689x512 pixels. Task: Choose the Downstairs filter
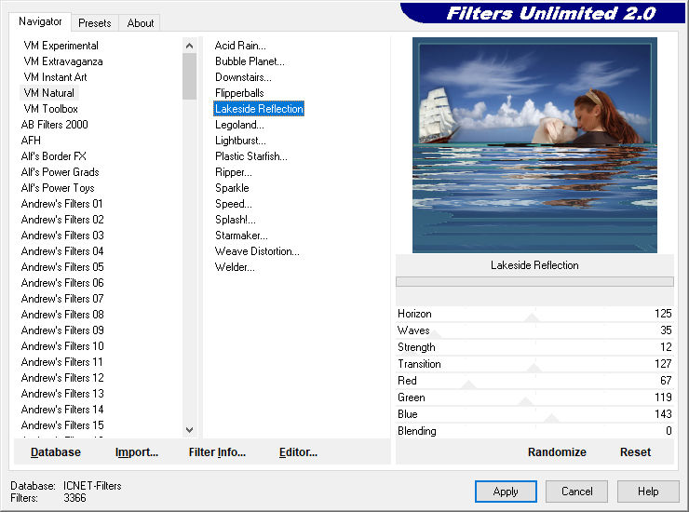pyautogui.click(x=243, y=77)
